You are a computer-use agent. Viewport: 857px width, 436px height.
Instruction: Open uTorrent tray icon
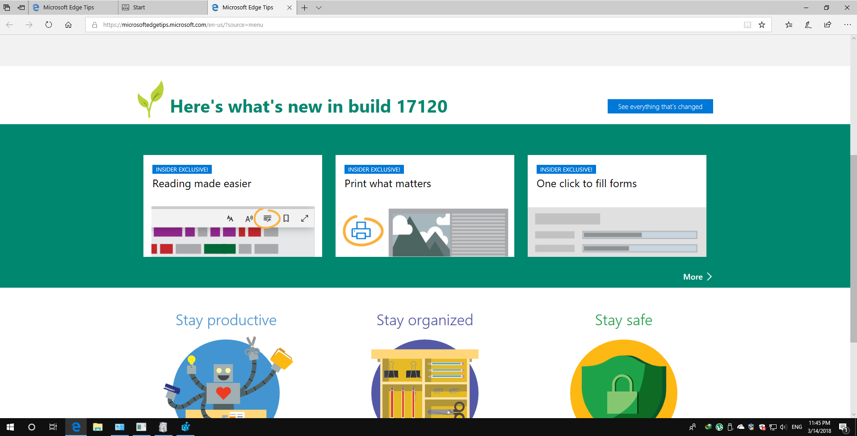coord(719,427)
